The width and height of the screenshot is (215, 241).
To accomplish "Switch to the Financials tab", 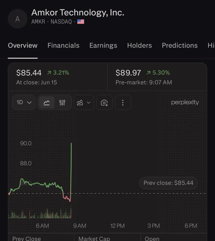I will (x=64, y=45).
